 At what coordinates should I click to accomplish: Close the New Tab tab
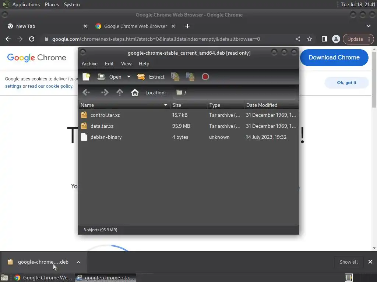click(85, 26)
